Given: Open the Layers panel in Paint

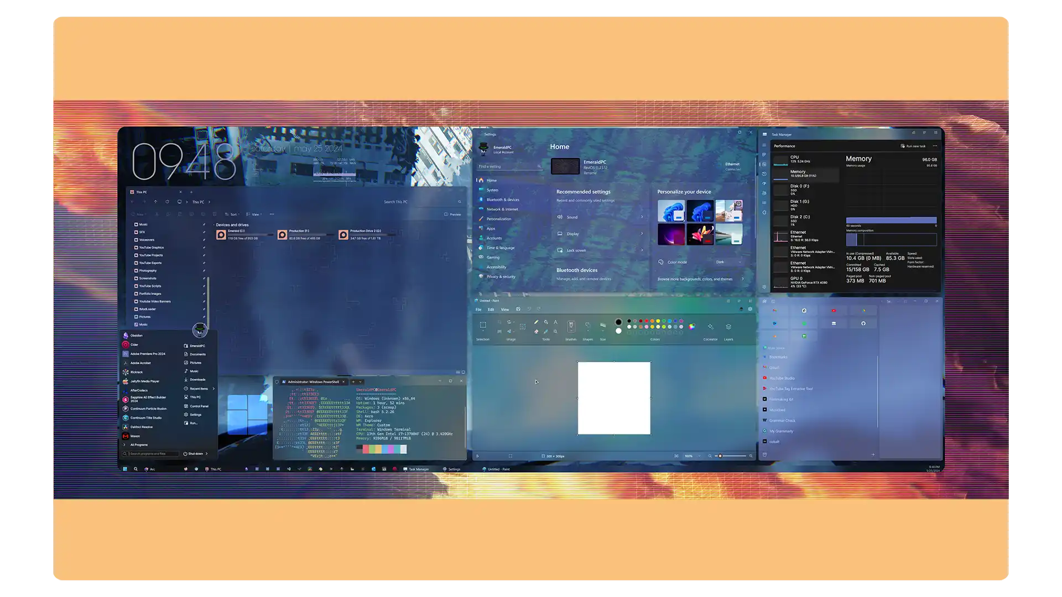Looking at the screenshot, I should 728,327.
